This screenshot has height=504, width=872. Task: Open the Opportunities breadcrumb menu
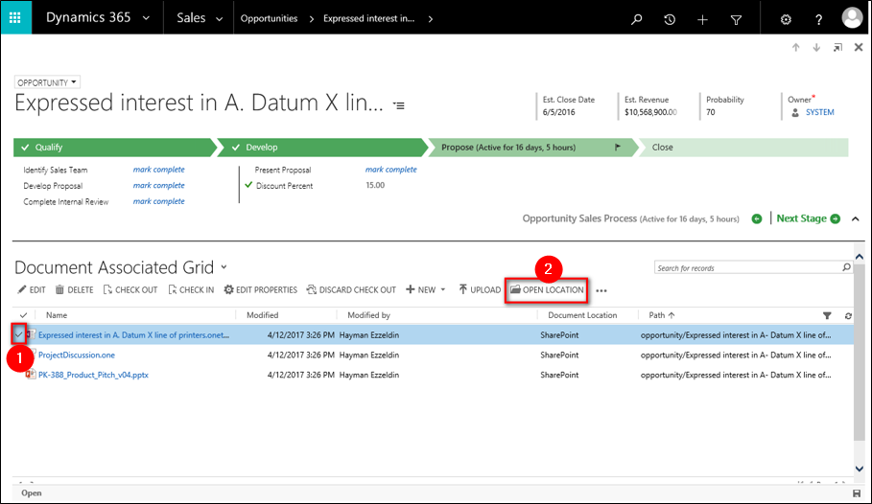point(269,18)
